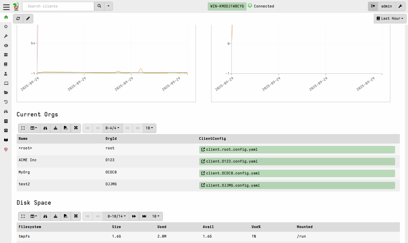This screenshot has width=408, height=243.
Task: Open the Last Hour time range dropdown
Action: [x=390, y=18]
